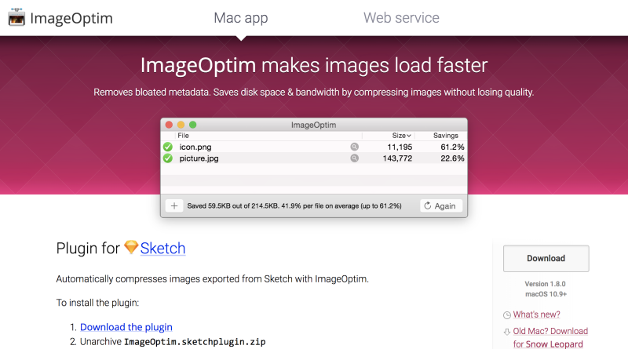Click the headline ImageOptim makes images load faster

(x=314, y=65)
